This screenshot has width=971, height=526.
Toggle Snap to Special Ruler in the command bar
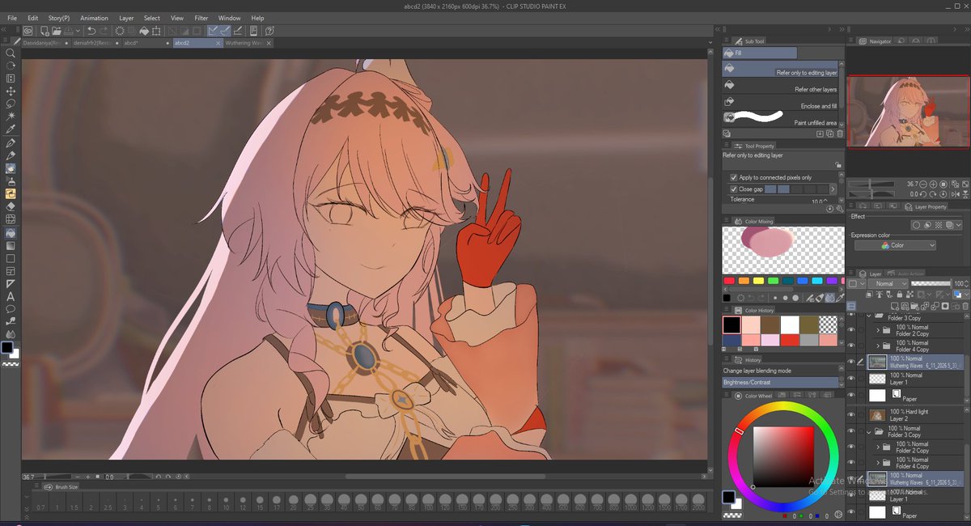point(226,31)
